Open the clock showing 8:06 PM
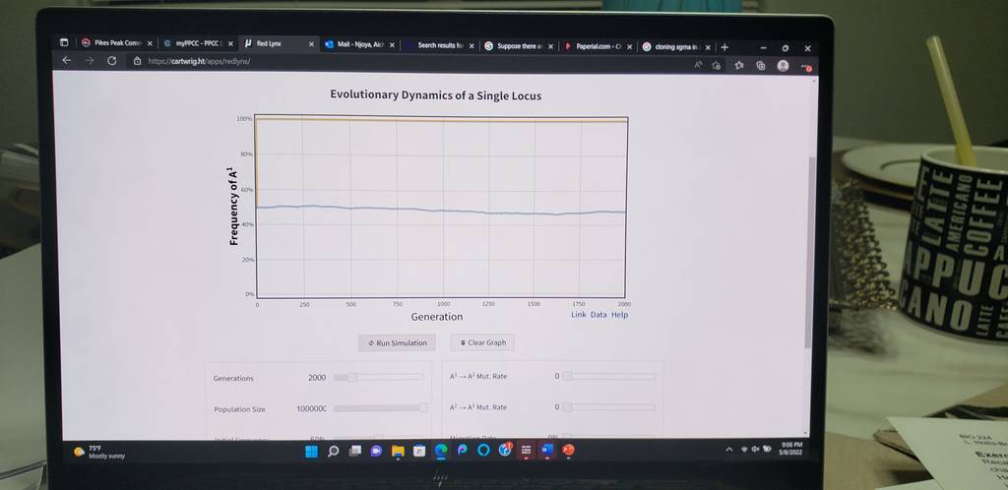 tap(791, 449)
